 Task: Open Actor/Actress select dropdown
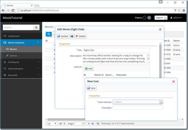(138, 102)
